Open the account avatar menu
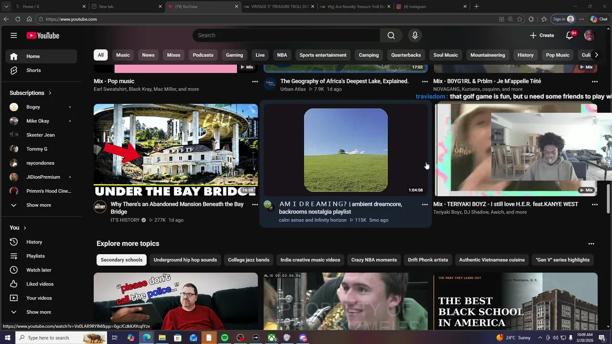 click(x=589, y=35)
